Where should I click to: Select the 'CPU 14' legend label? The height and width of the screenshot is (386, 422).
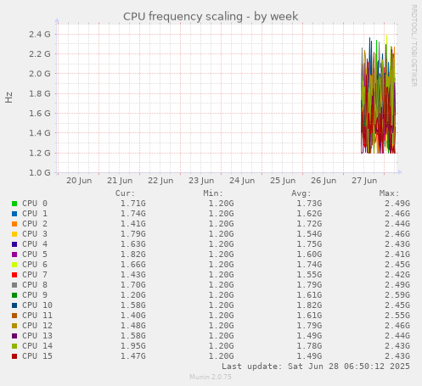(x=37, y=346)
